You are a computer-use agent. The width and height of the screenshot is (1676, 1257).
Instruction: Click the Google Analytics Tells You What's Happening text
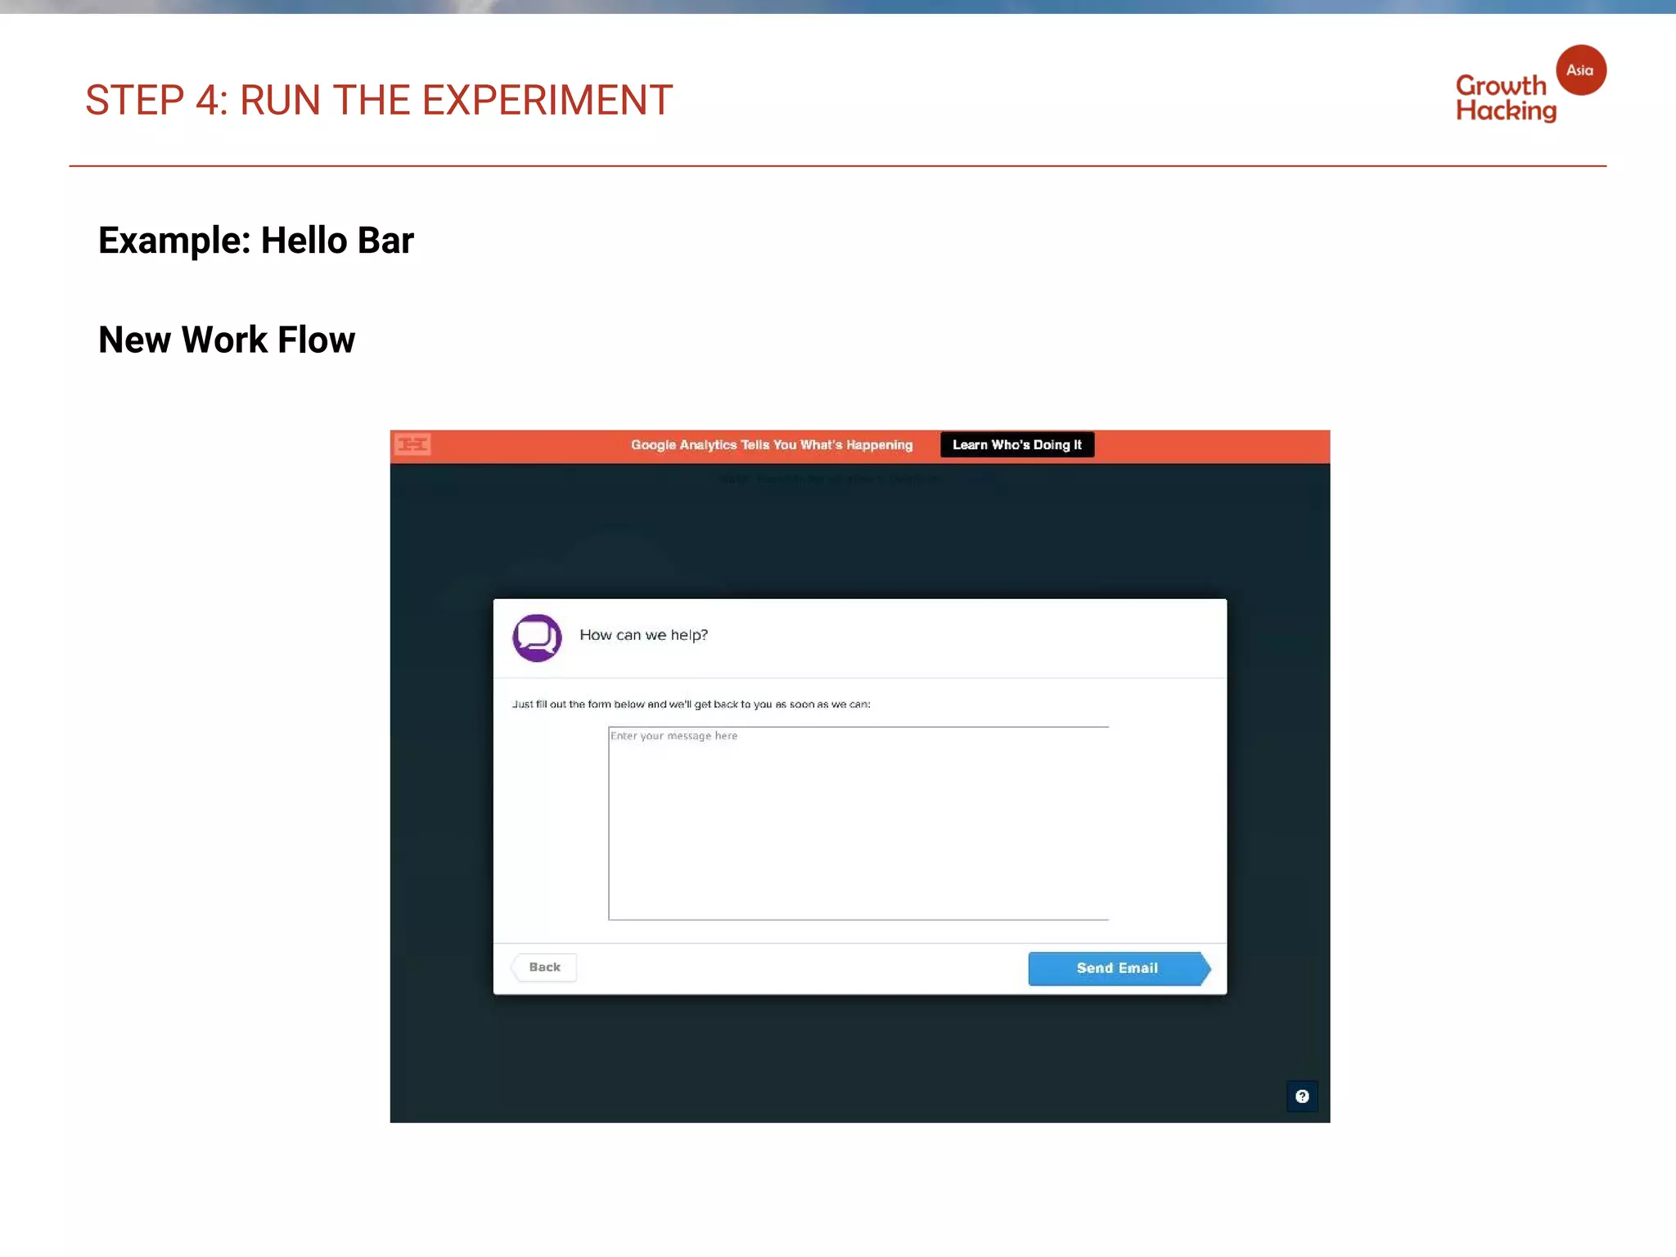[772, 444]
